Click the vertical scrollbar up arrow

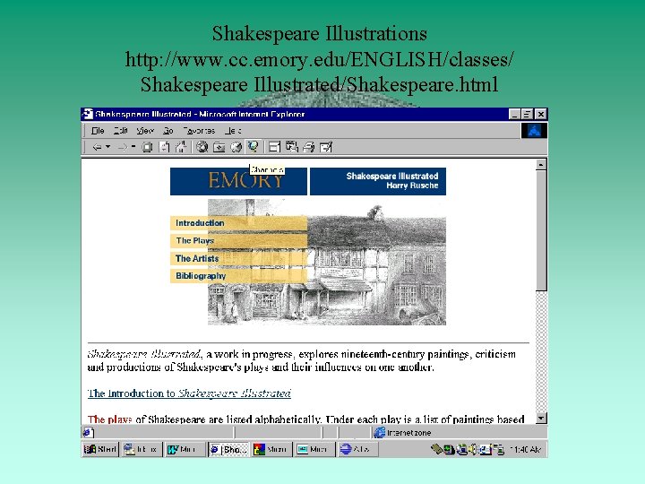coord(541,165)
